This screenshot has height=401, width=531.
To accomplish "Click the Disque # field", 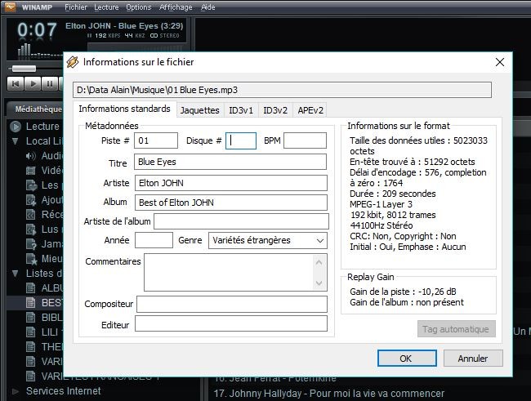I will [x=241, y=140].
